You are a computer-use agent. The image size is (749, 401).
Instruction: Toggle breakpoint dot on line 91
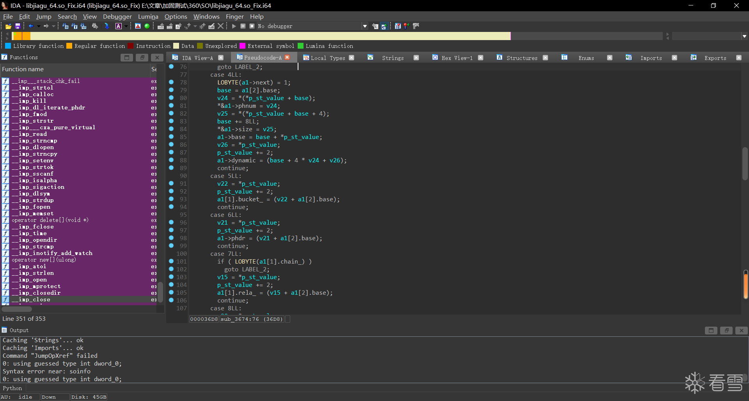(x=171, y=183)
